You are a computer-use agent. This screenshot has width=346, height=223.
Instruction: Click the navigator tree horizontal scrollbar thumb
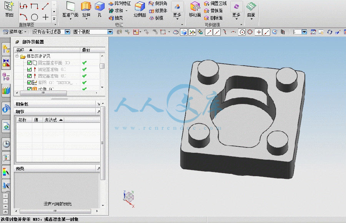tap(43, 93)
